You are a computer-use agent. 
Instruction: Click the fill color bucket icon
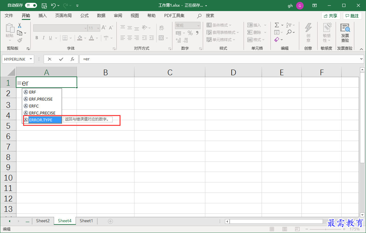[x=80, y=38]
